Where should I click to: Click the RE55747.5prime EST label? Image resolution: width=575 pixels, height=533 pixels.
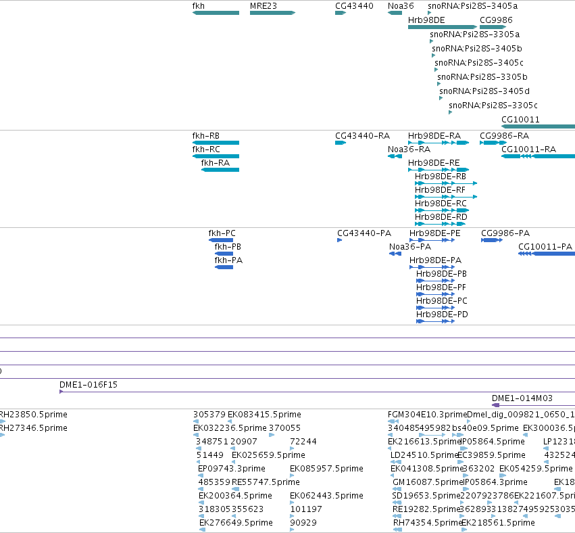[266, 482]
